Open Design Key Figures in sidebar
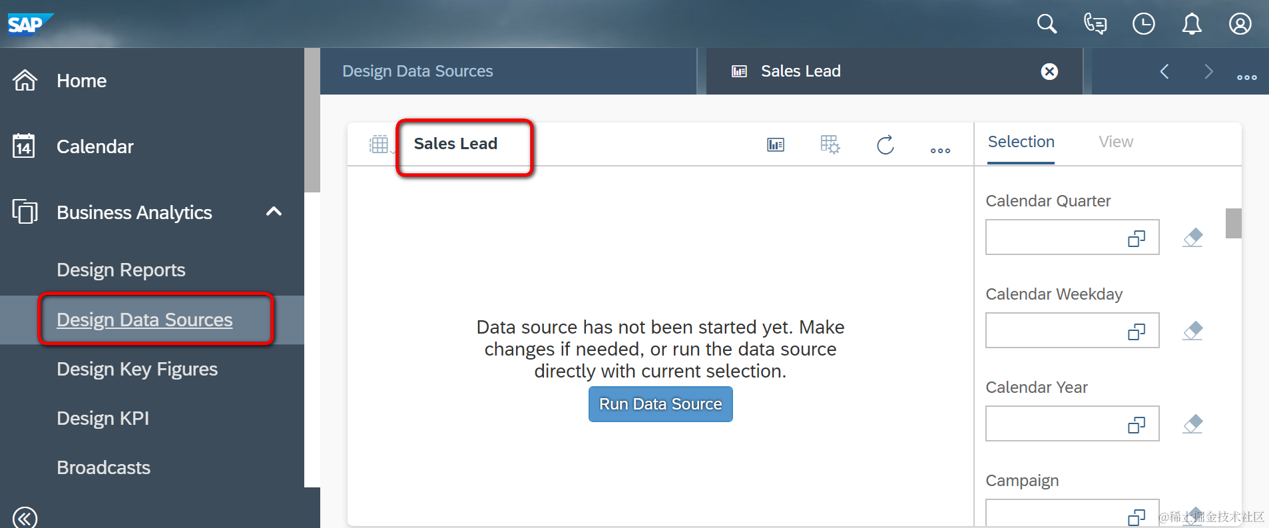The height and width of the screenshot is (528, 1269). (137, 369)
